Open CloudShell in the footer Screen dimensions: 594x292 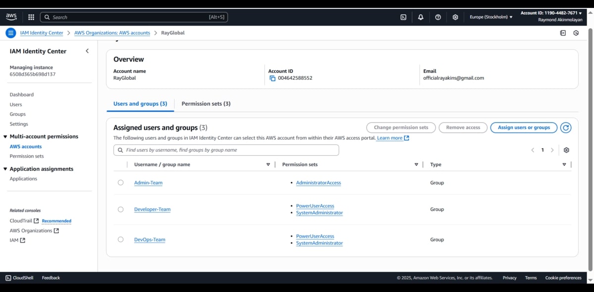pos(19,278)
